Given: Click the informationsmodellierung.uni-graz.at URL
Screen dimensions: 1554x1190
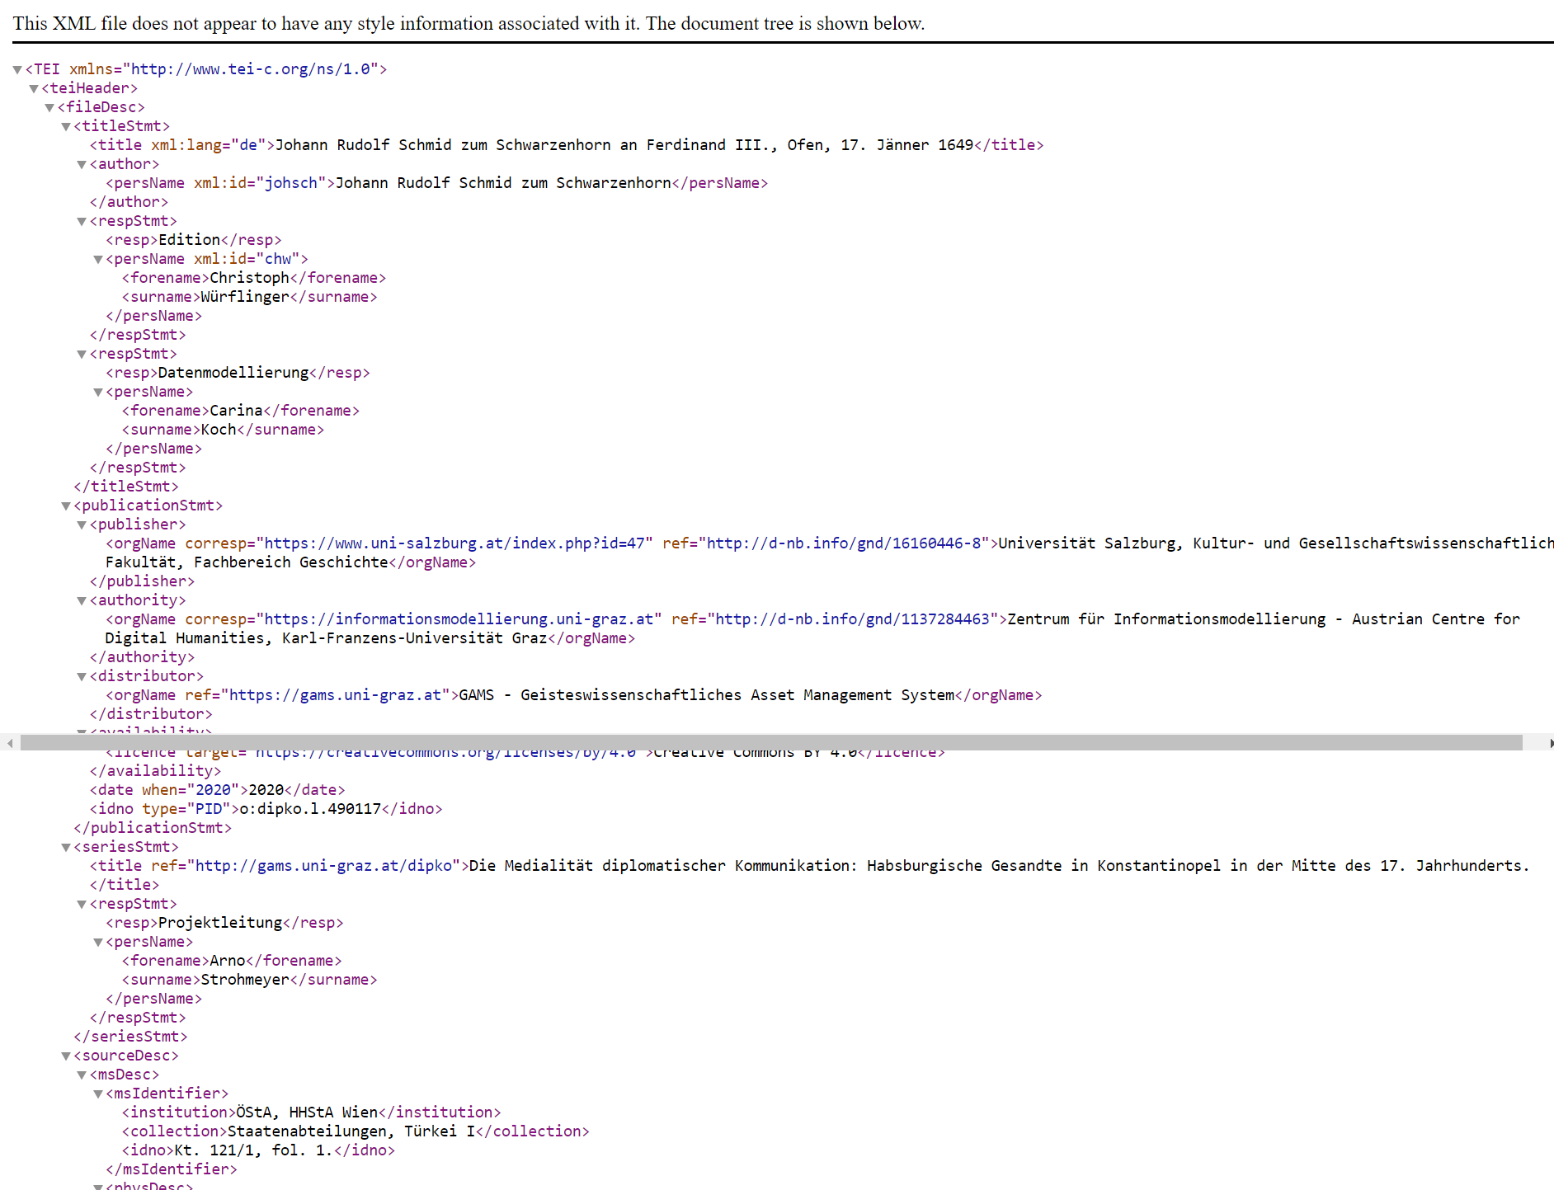Looking at the screenshot, I should [459, 619].
